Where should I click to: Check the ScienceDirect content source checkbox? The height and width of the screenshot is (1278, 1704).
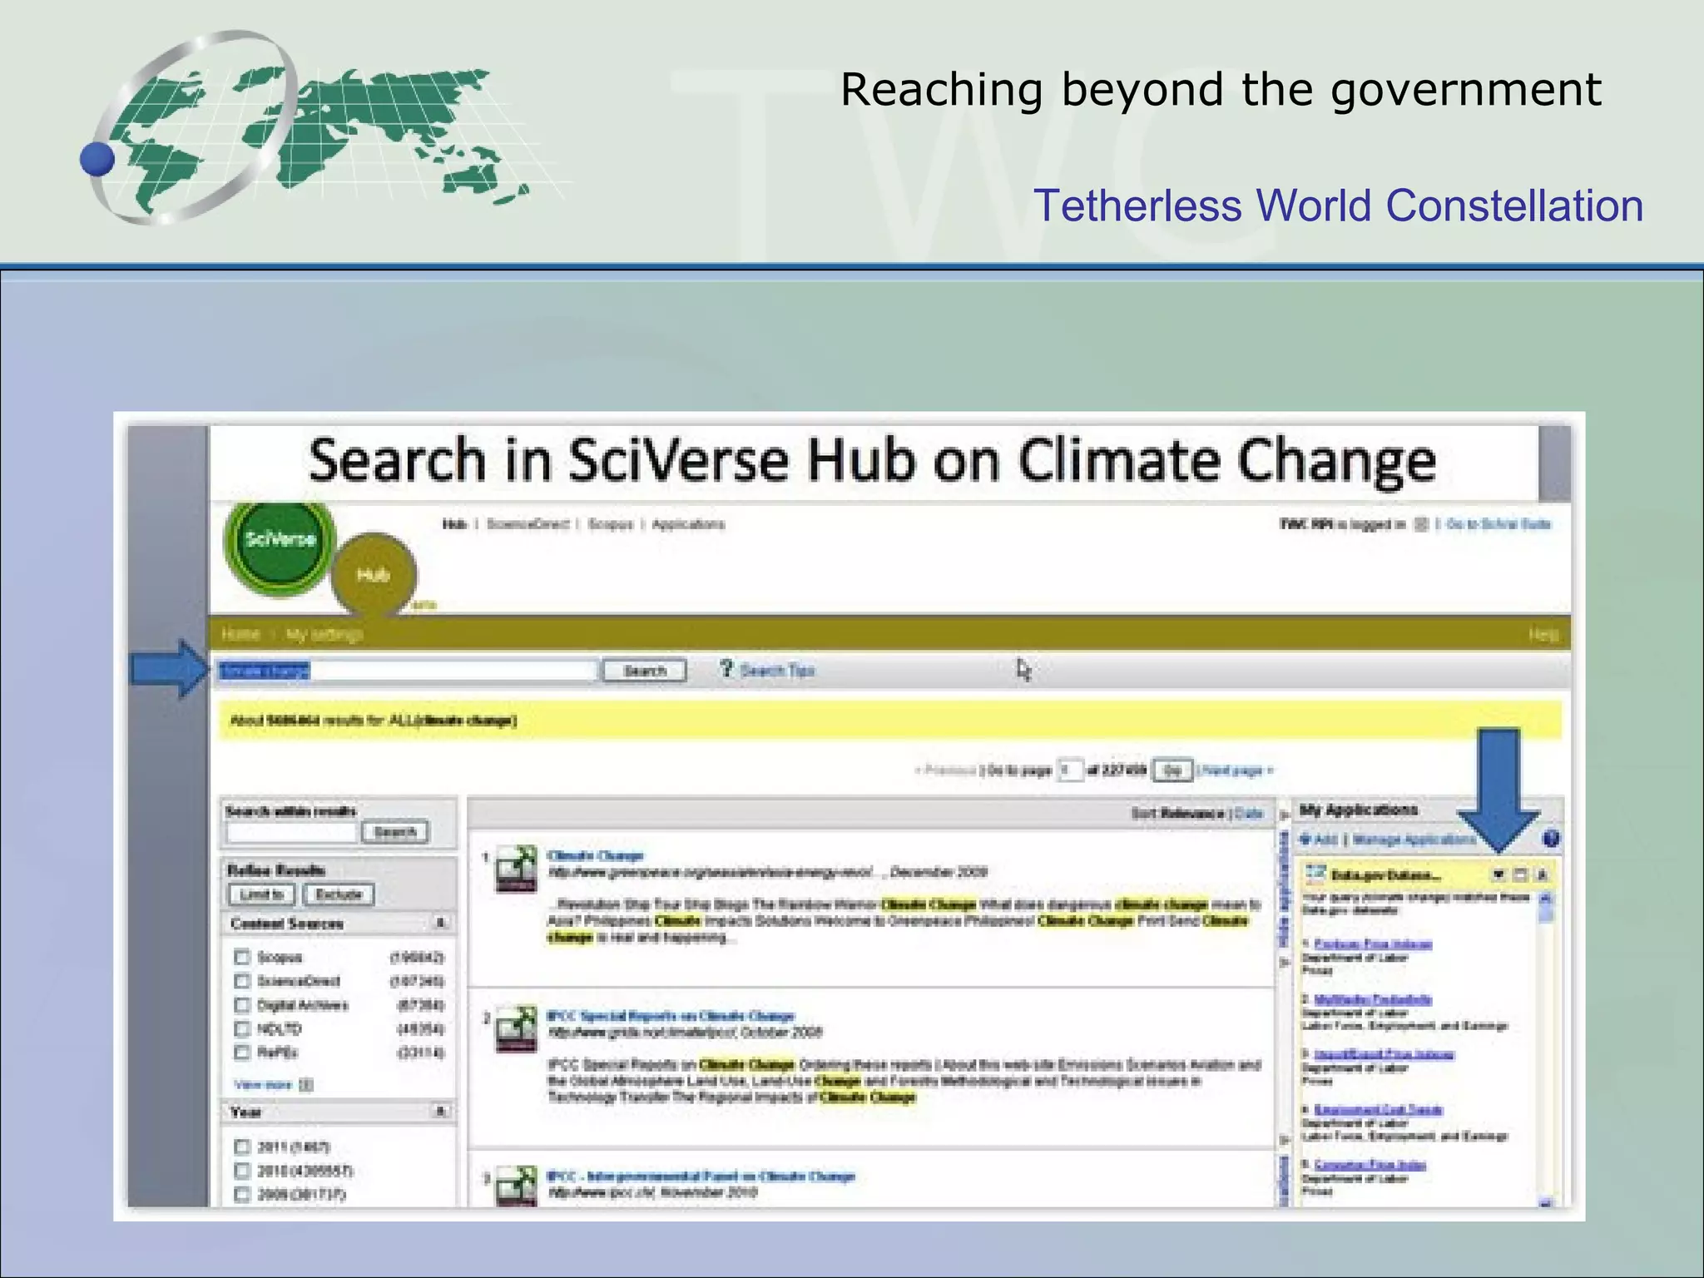[x=242, y=981]
